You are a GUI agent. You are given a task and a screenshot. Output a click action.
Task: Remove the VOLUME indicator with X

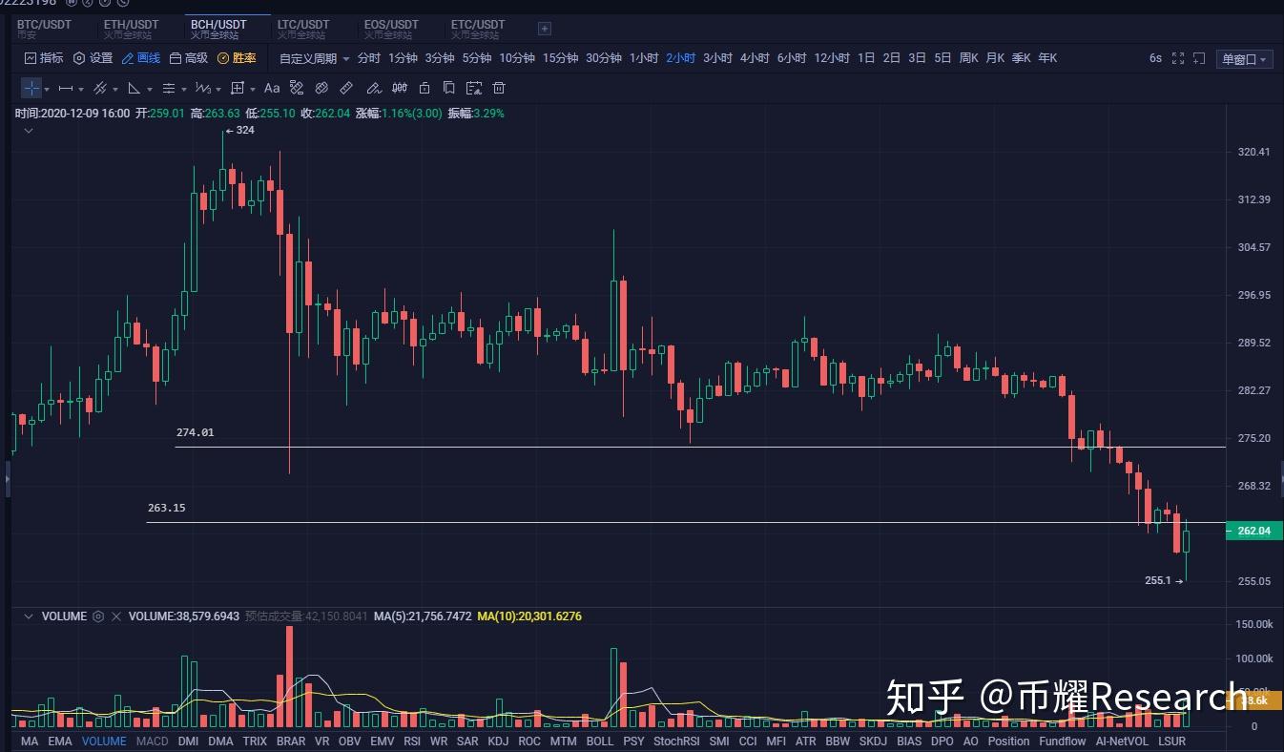point(116,616)
